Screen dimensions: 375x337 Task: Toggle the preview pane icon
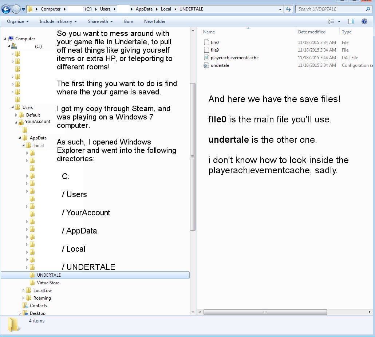tap(351, 21)
